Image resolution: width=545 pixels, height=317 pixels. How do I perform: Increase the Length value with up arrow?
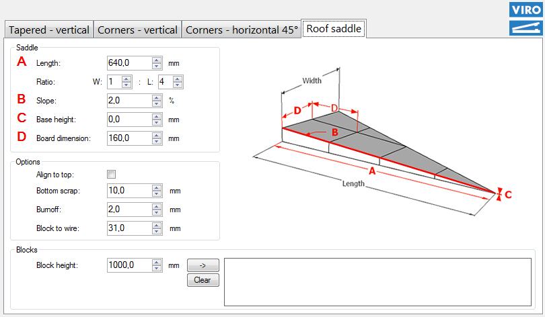[156, 60]
